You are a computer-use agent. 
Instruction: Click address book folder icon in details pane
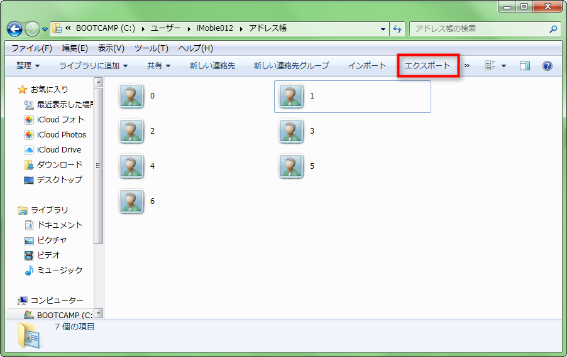(29, 335)
